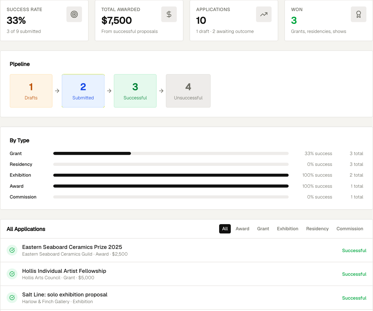
Task: Click the "Grants, residencies, shows" text
Action: pos(319,31)
